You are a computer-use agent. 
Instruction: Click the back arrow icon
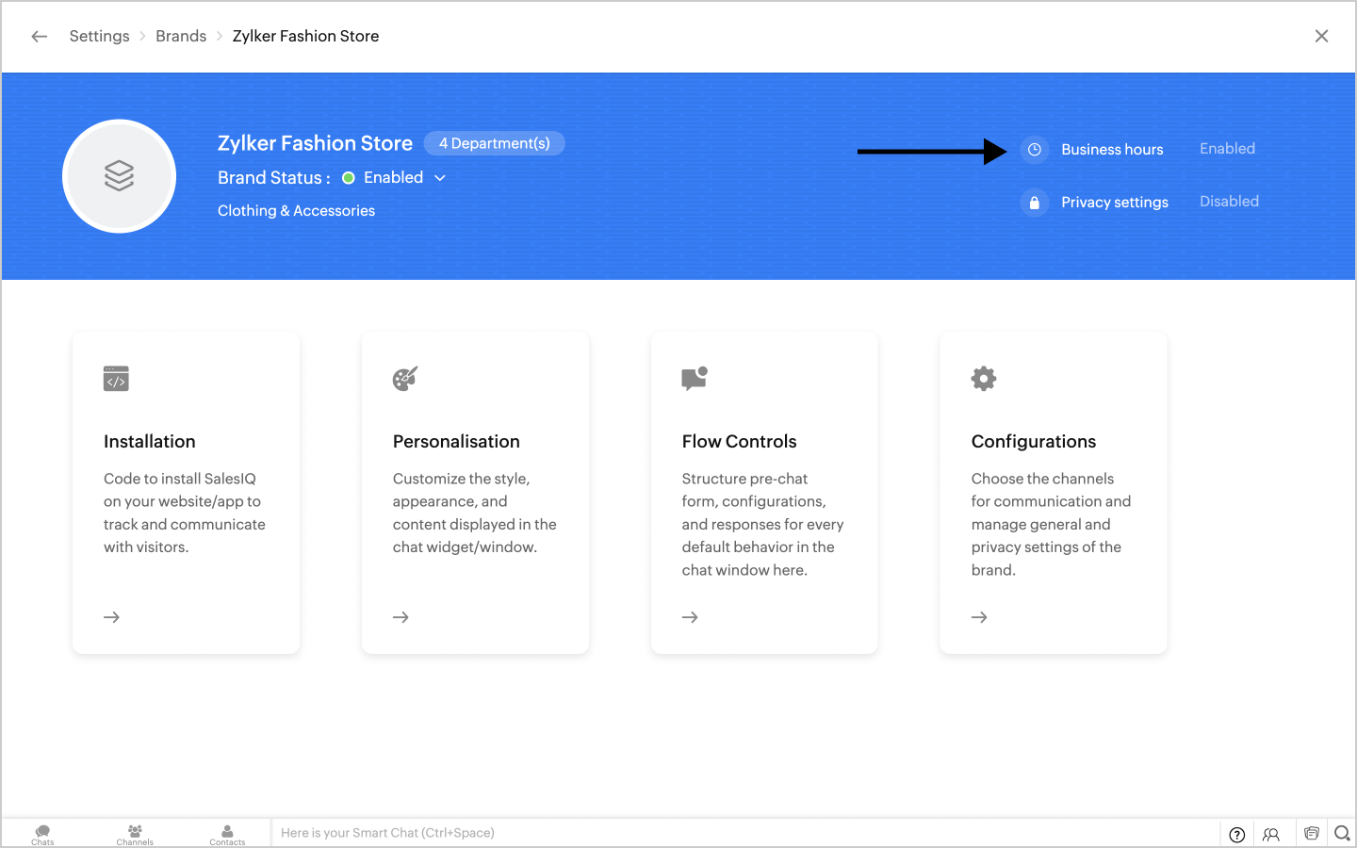pyautogui.click(x=39, y=36)
